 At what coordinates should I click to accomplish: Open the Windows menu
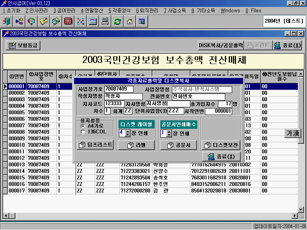(x=230, y=10)
